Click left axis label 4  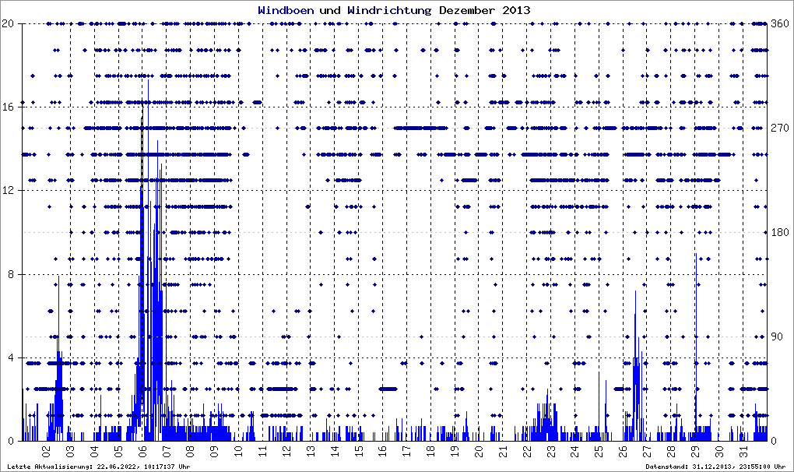click(10, 358)
